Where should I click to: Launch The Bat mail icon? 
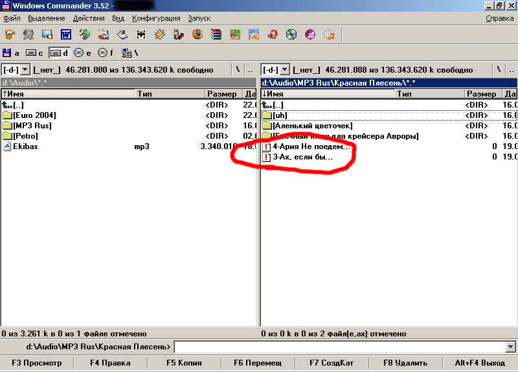(141, 34)
